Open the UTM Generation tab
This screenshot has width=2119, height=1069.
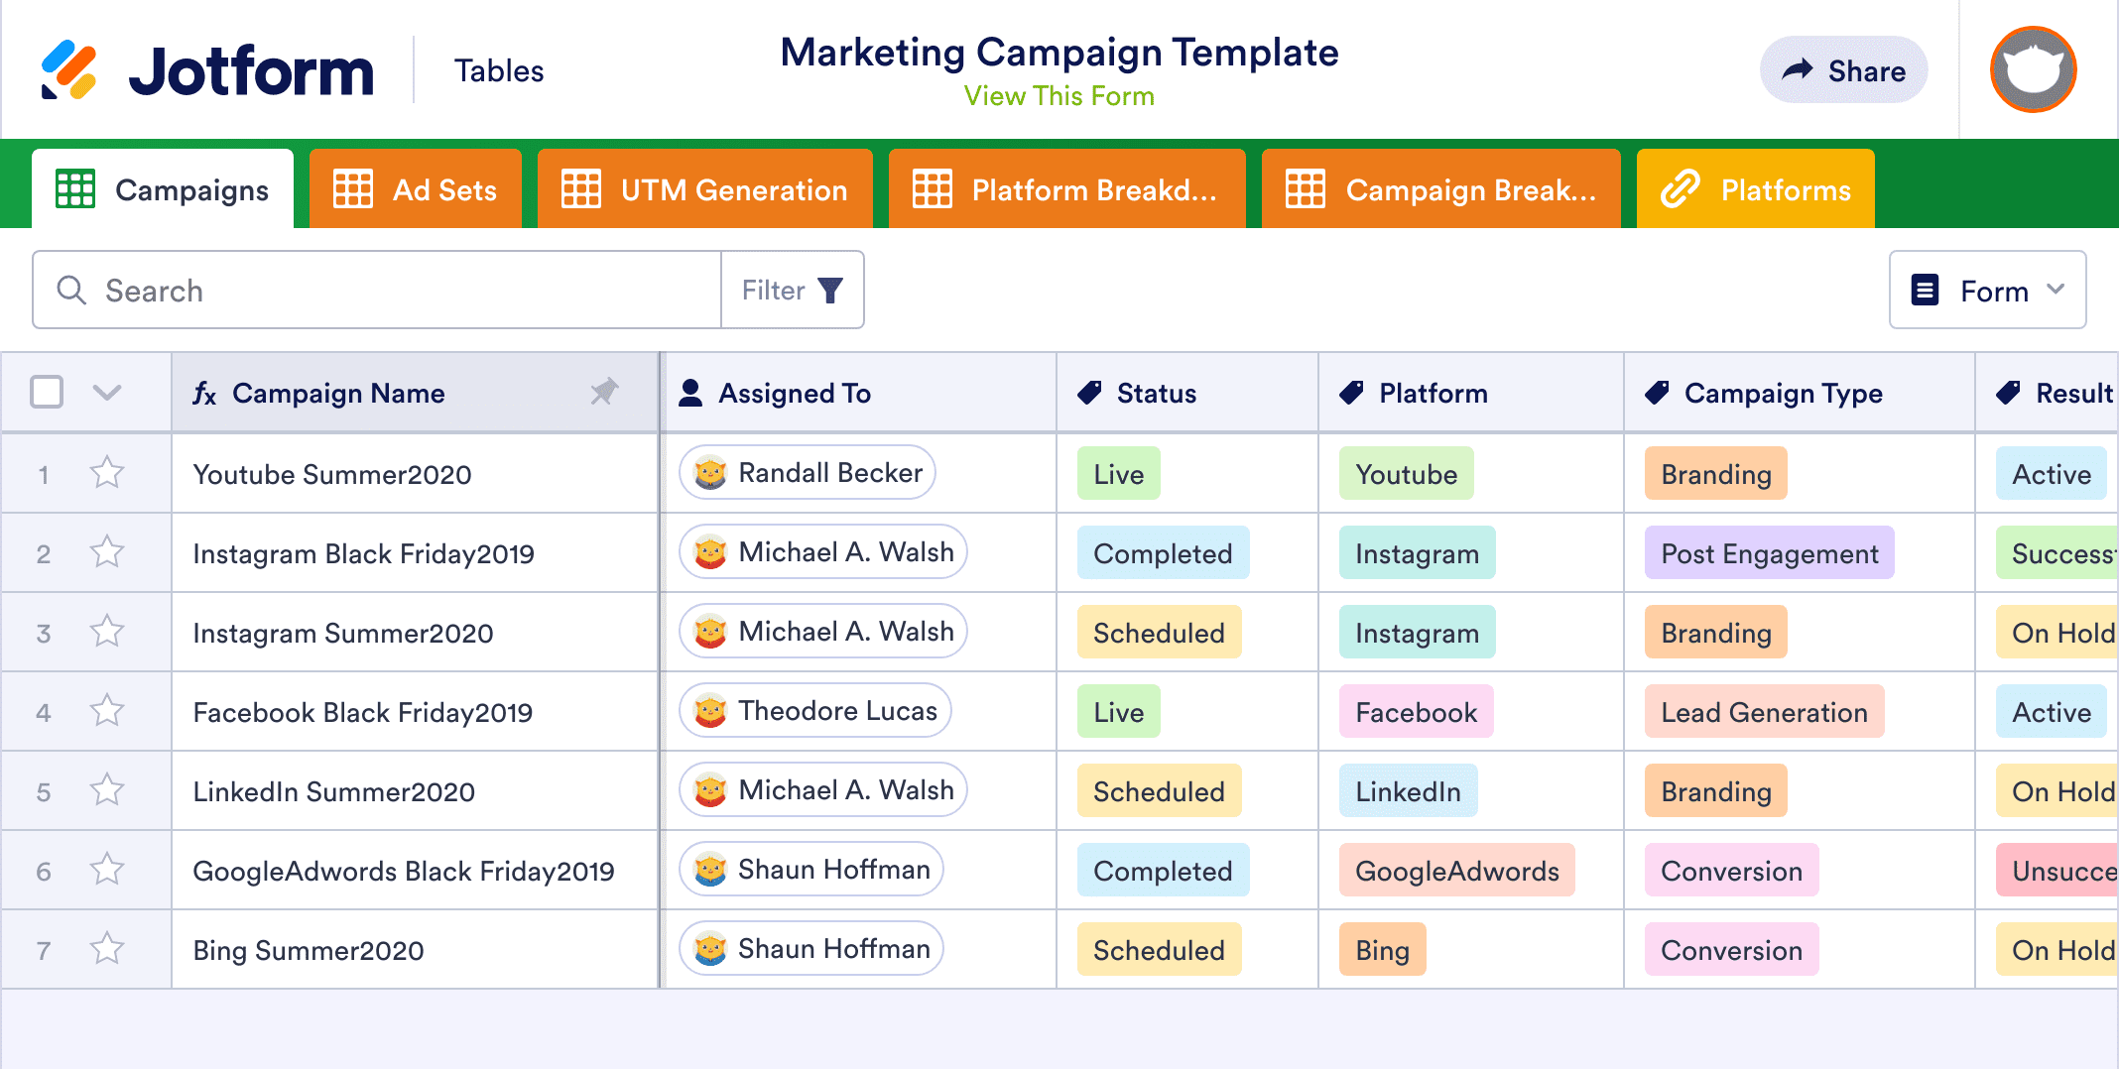tap(704, 188)
